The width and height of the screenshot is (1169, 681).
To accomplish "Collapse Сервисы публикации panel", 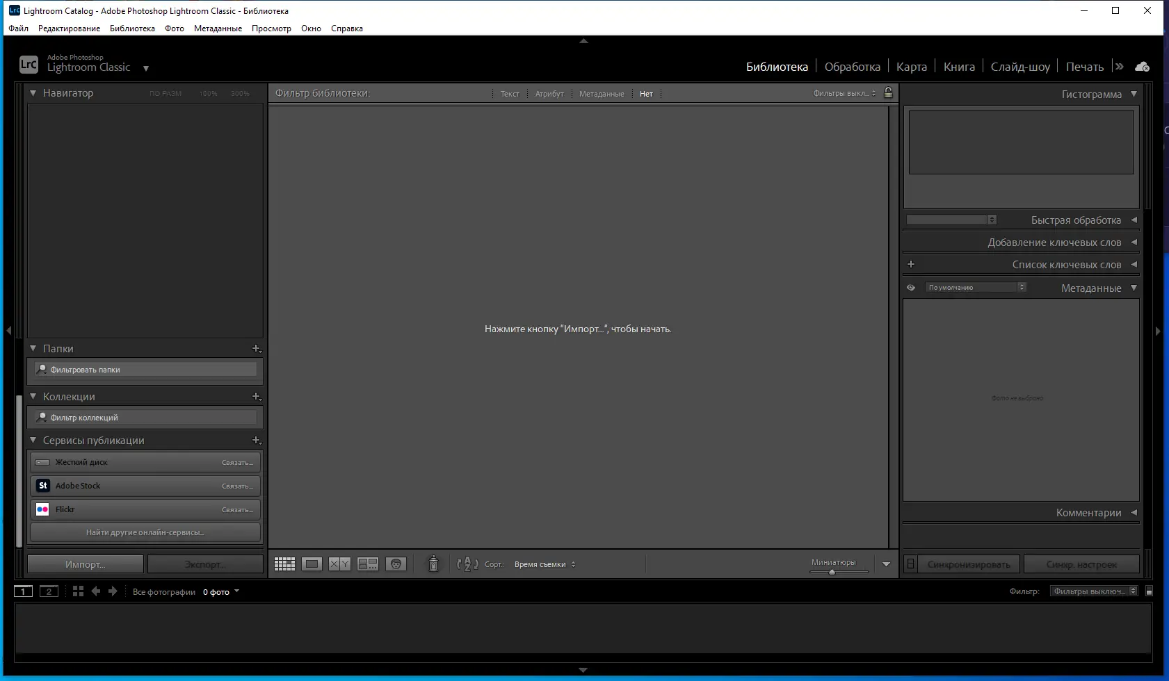I will pos(33,440).
